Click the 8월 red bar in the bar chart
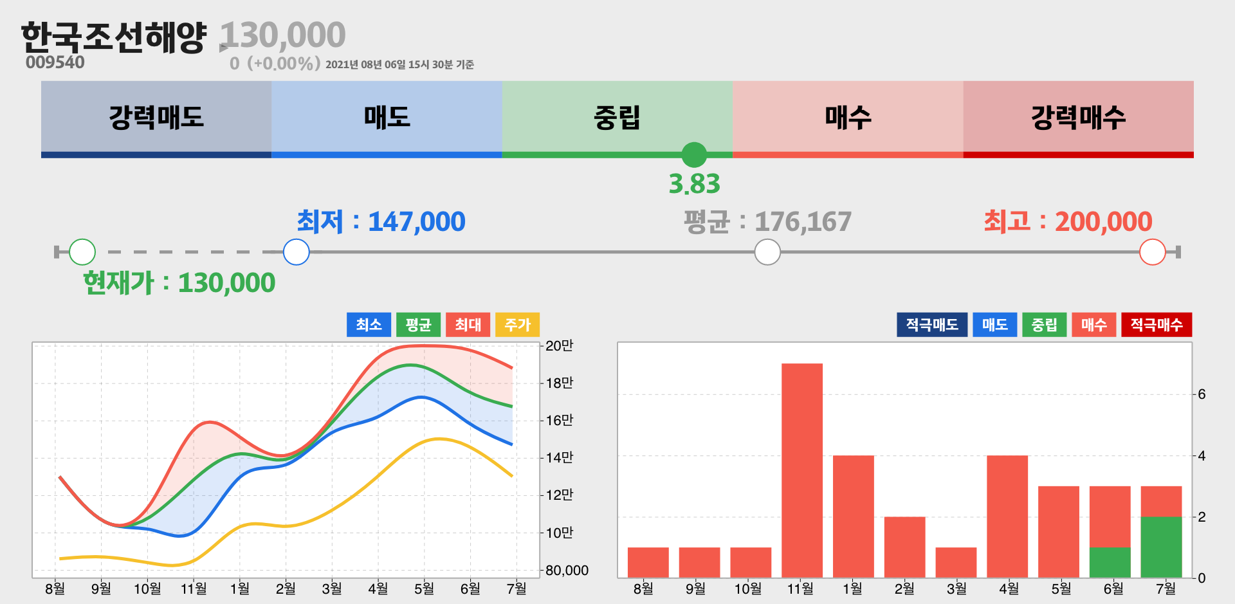The width and height of the screenshot is (1235, 604). tap(648, 562)
